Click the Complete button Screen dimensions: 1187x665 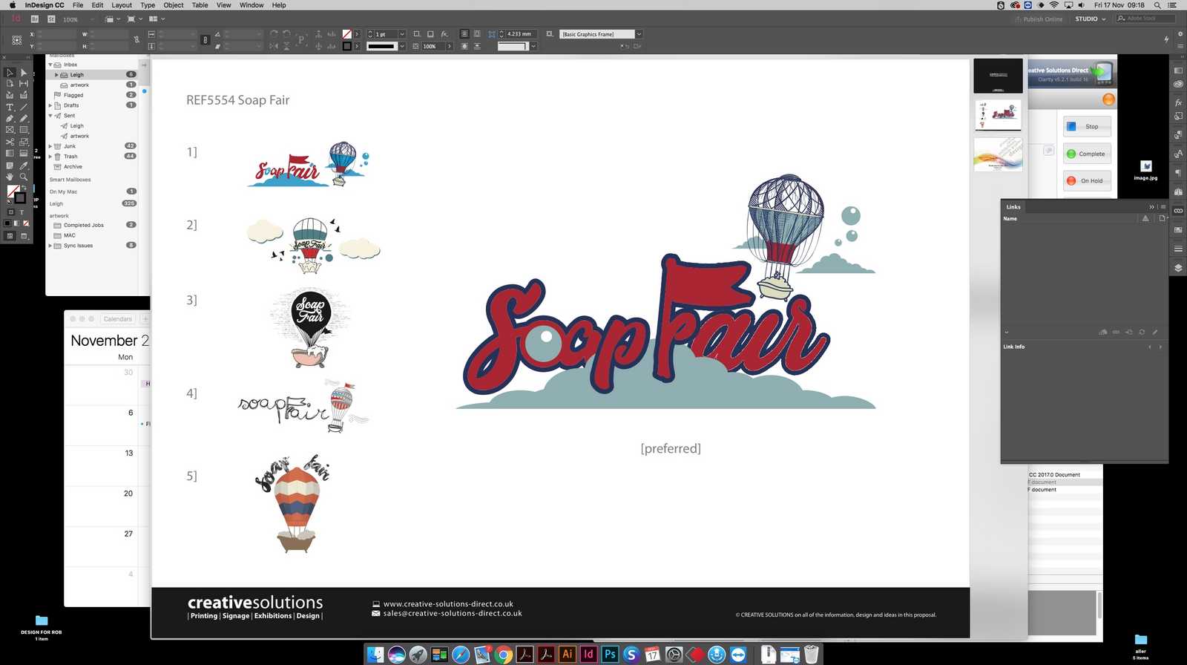(x=1087, y=154)
